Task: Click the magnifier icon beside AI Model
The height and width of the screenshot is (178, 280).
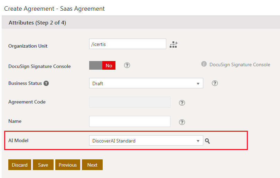Action: click(x=207, y=141)
